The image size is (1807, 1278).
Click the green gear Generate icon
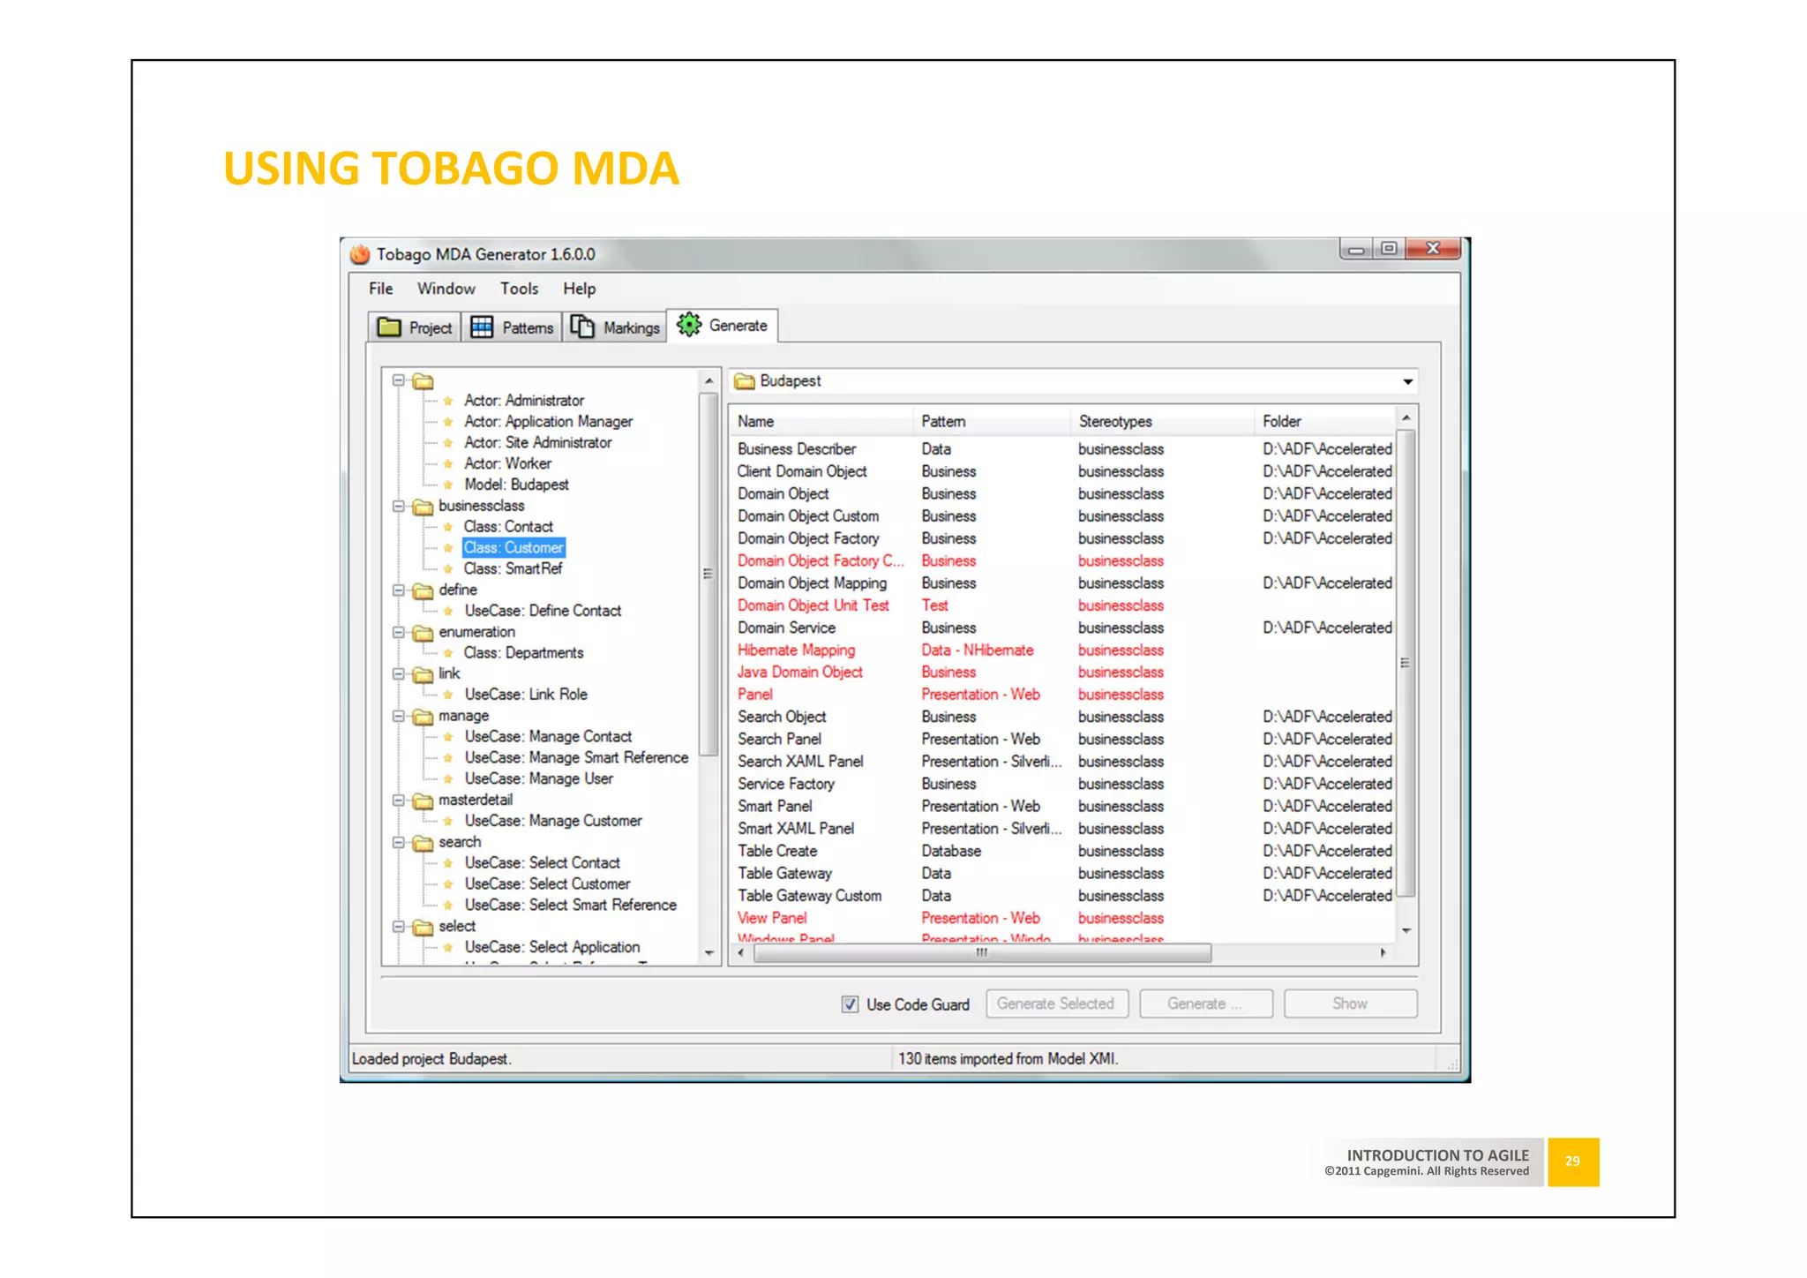pos(689,325)
